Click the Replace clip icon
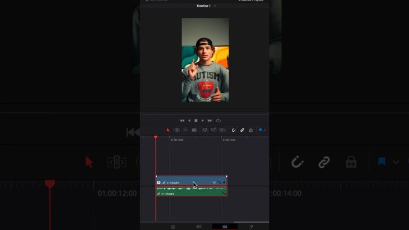409x230 pixels. (x=222, y=130)
